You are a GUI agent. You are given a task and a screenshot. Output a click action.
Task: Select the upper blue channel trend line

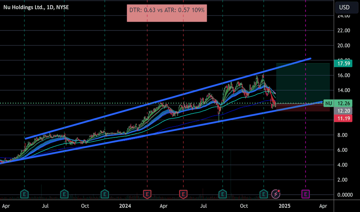168,99
